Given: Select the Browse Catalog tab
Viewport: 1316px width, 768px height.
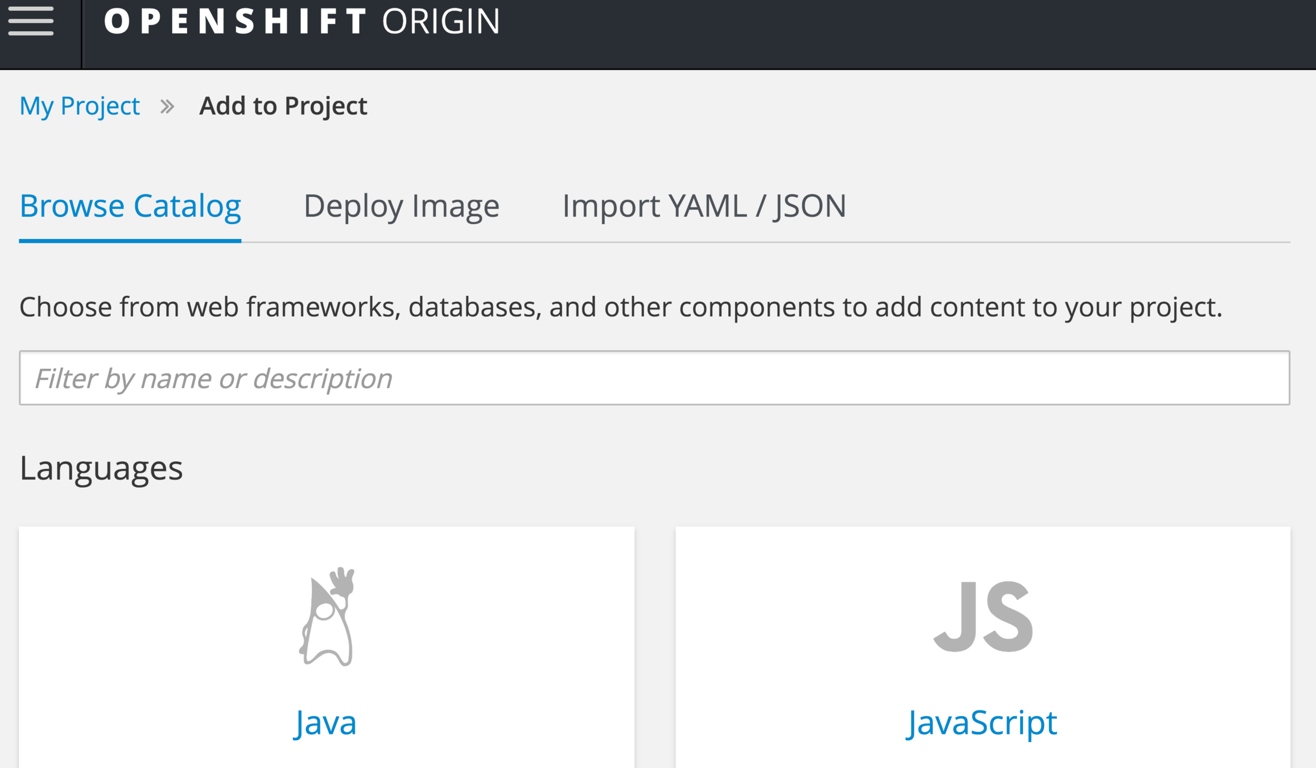Looking at the screenshot, I should coord(130,205).
